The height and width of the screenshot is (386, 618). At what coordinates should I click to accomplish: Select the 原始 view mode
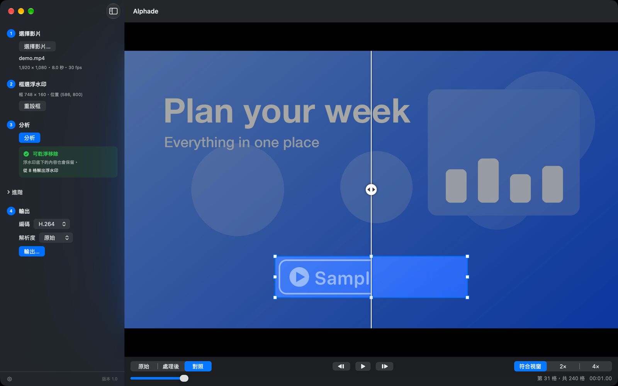pos(144,366)
